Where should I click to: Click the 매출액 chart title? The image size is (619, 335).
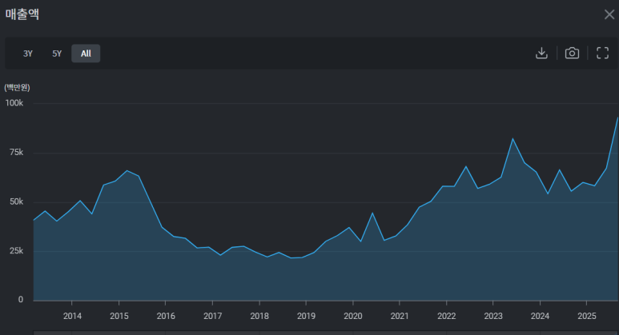tap(22, 14)
